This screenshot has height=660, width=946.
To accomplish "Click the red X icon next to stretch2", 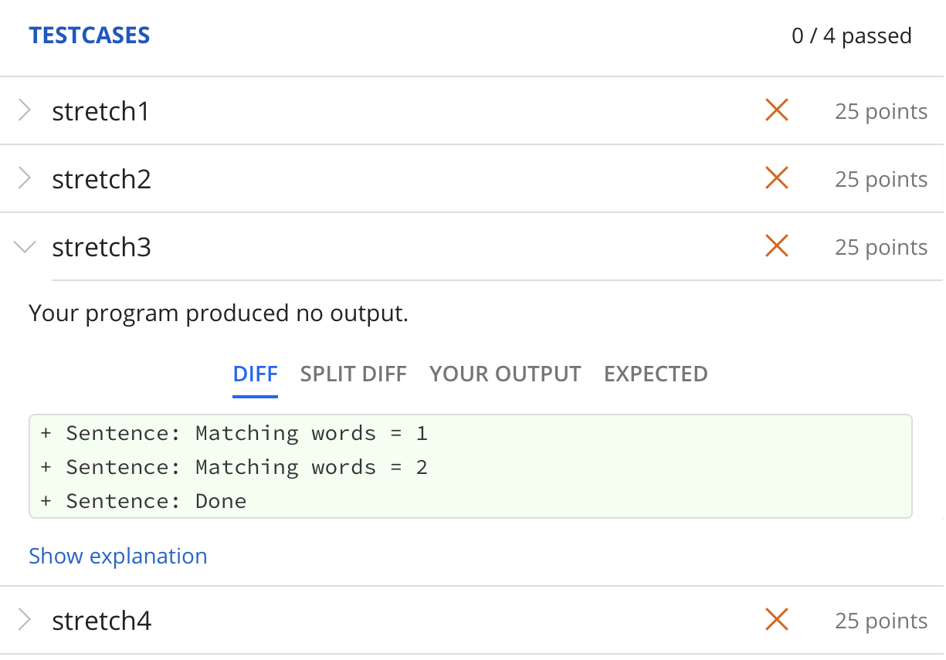I will 776,178.
